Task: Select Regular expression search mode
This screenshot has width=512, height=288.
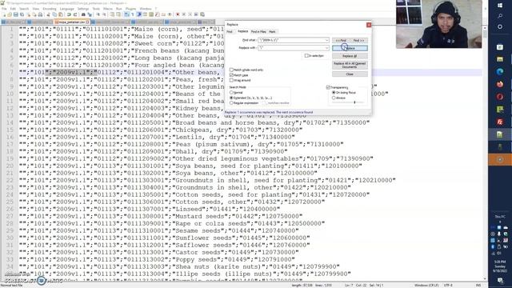Action: point(231,103)
